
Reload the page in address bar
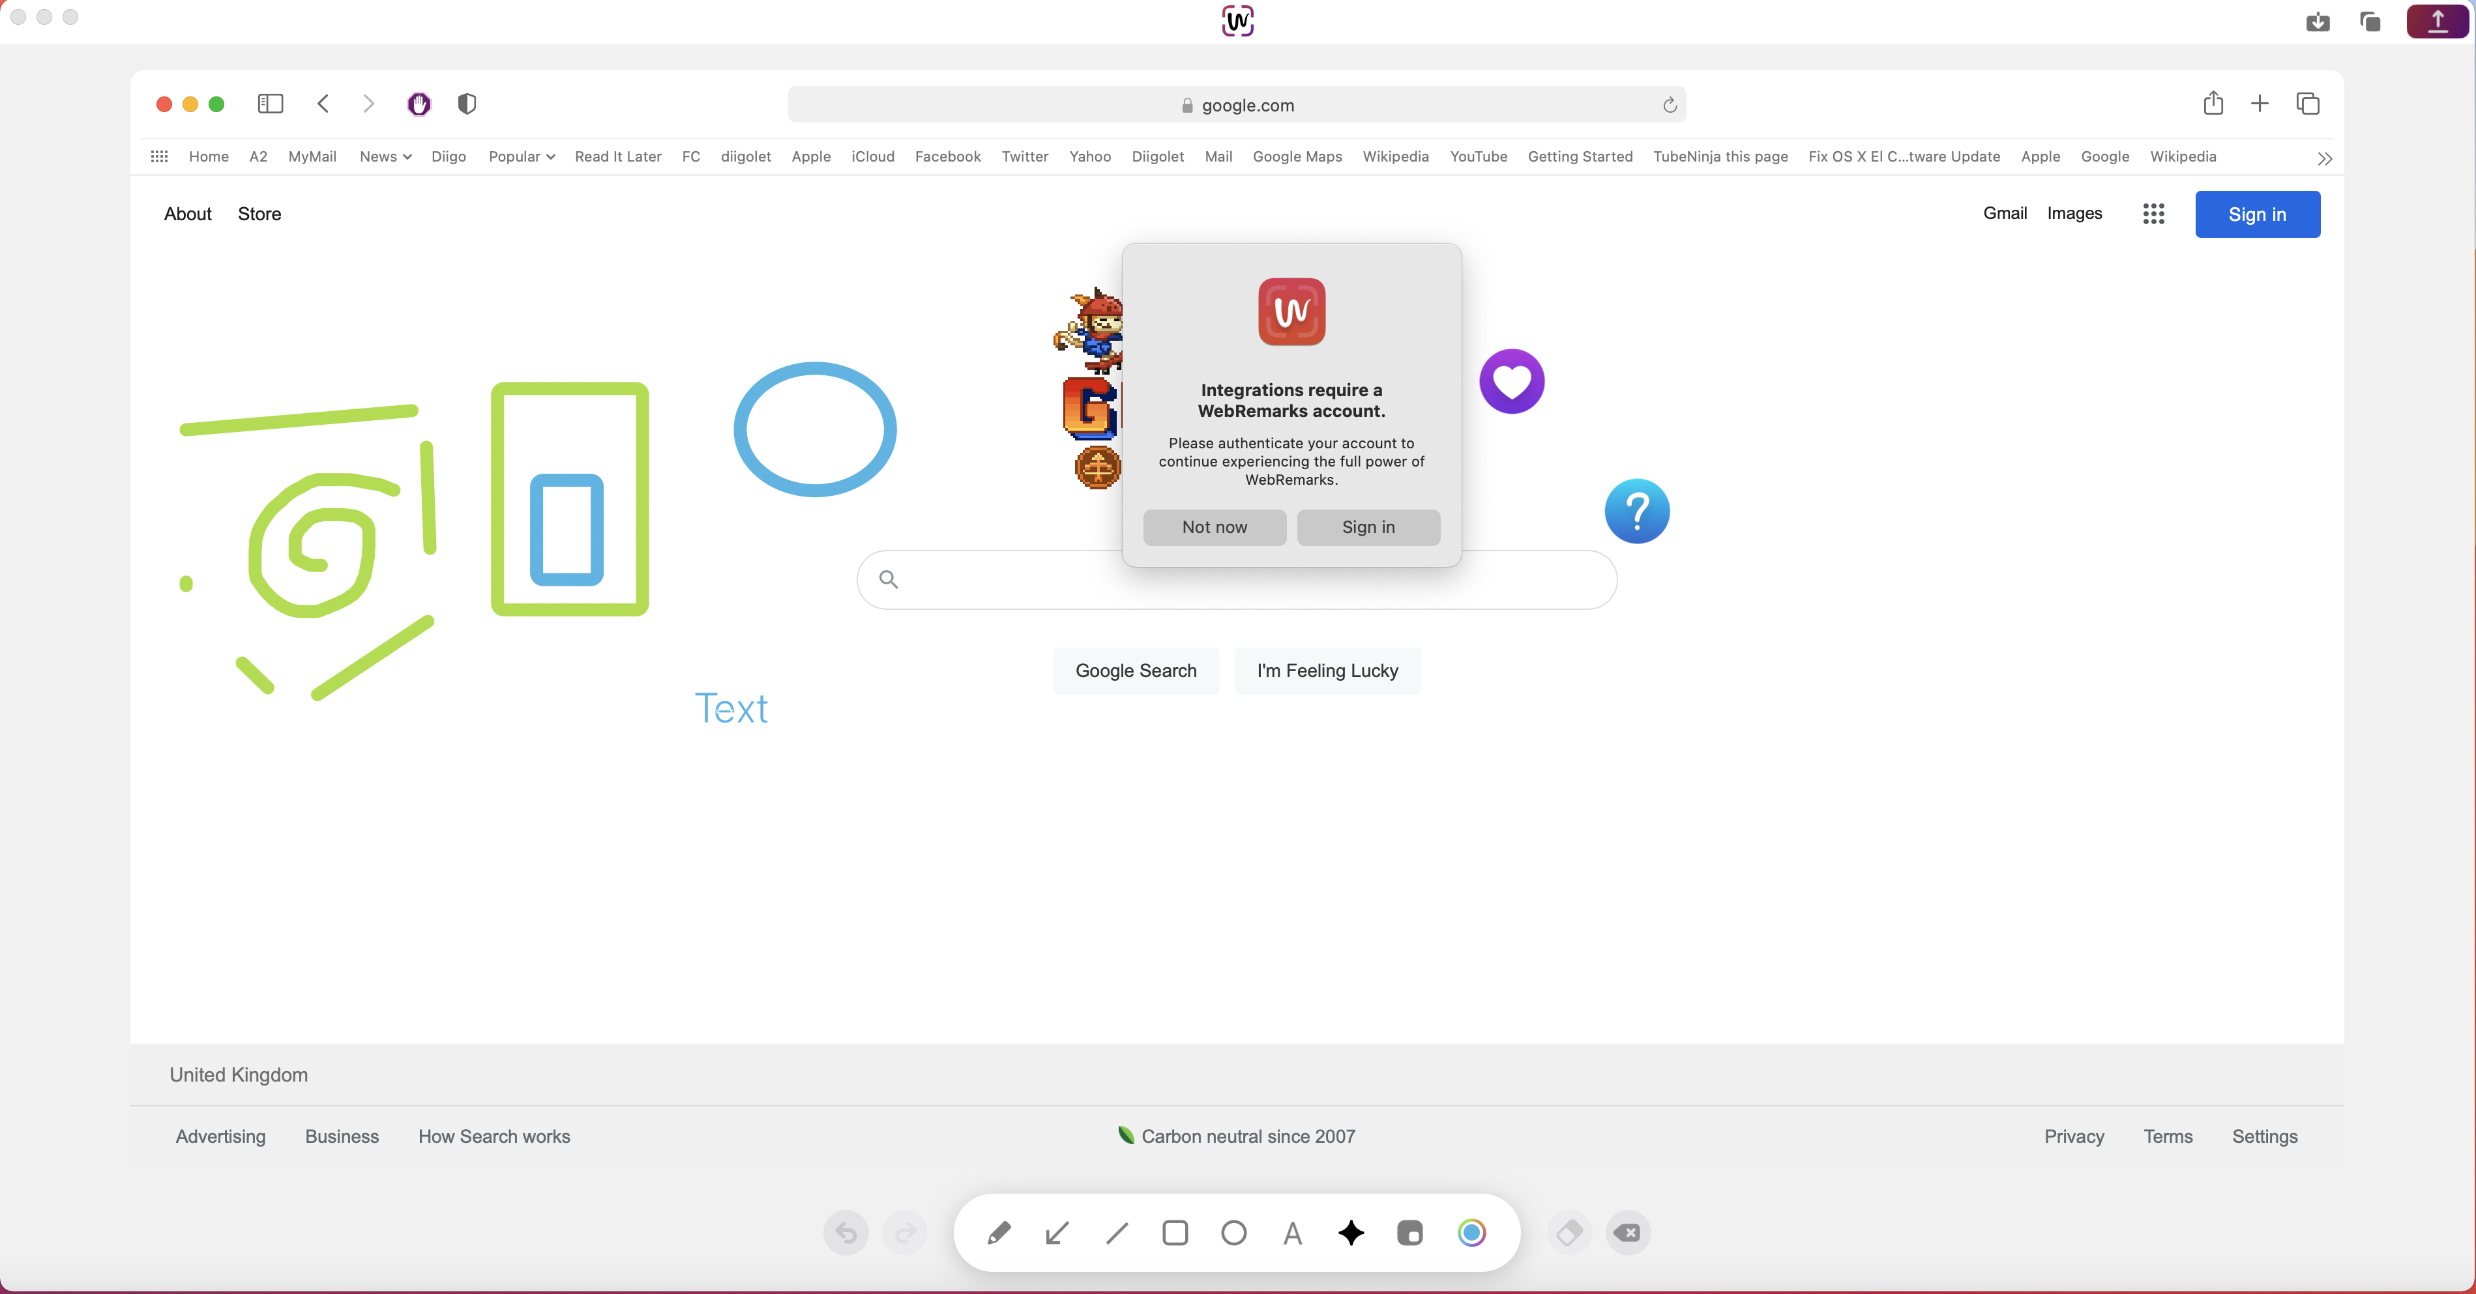pyautogui.click(x=1670, y=105)
